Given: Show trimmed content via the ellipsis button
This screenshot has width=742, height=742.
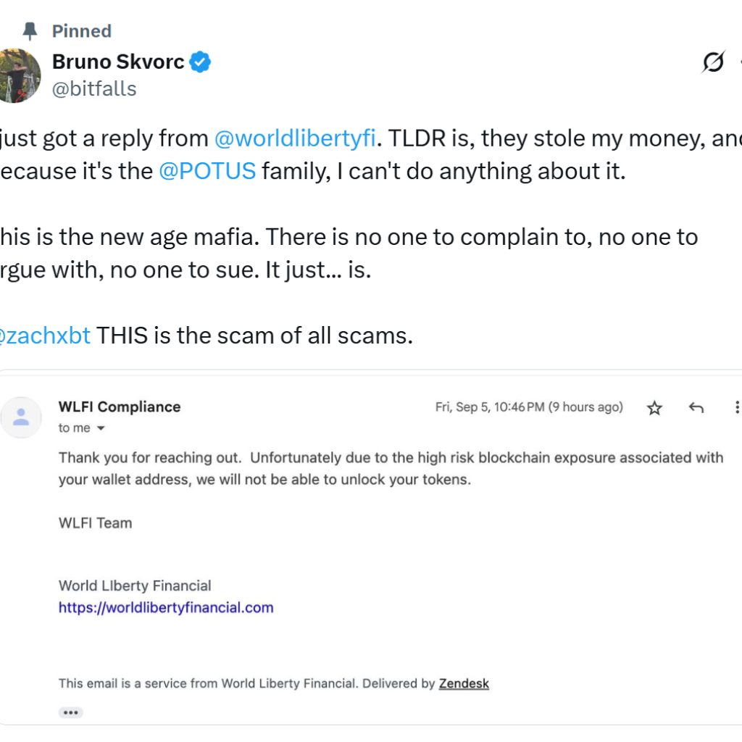Looking at the screenshot, I should 70,712.
